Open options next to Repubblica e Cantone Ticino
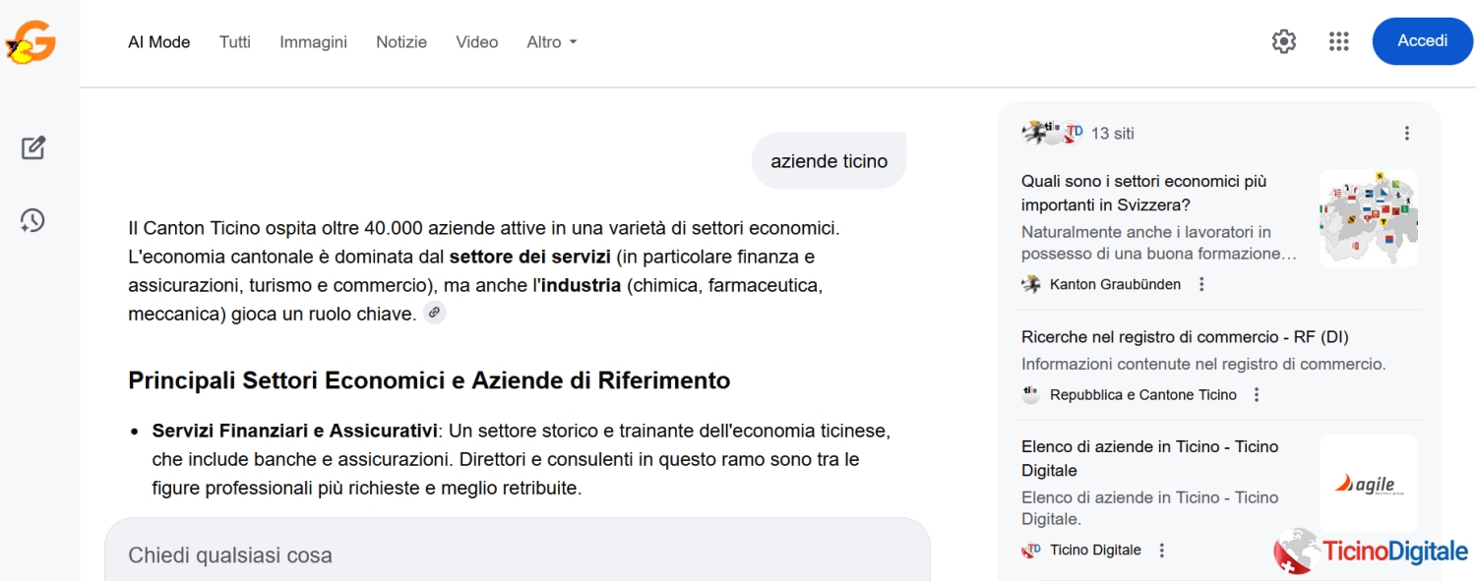The height and width of the screenshot is (581, 1476). [x=1257, y=395]
